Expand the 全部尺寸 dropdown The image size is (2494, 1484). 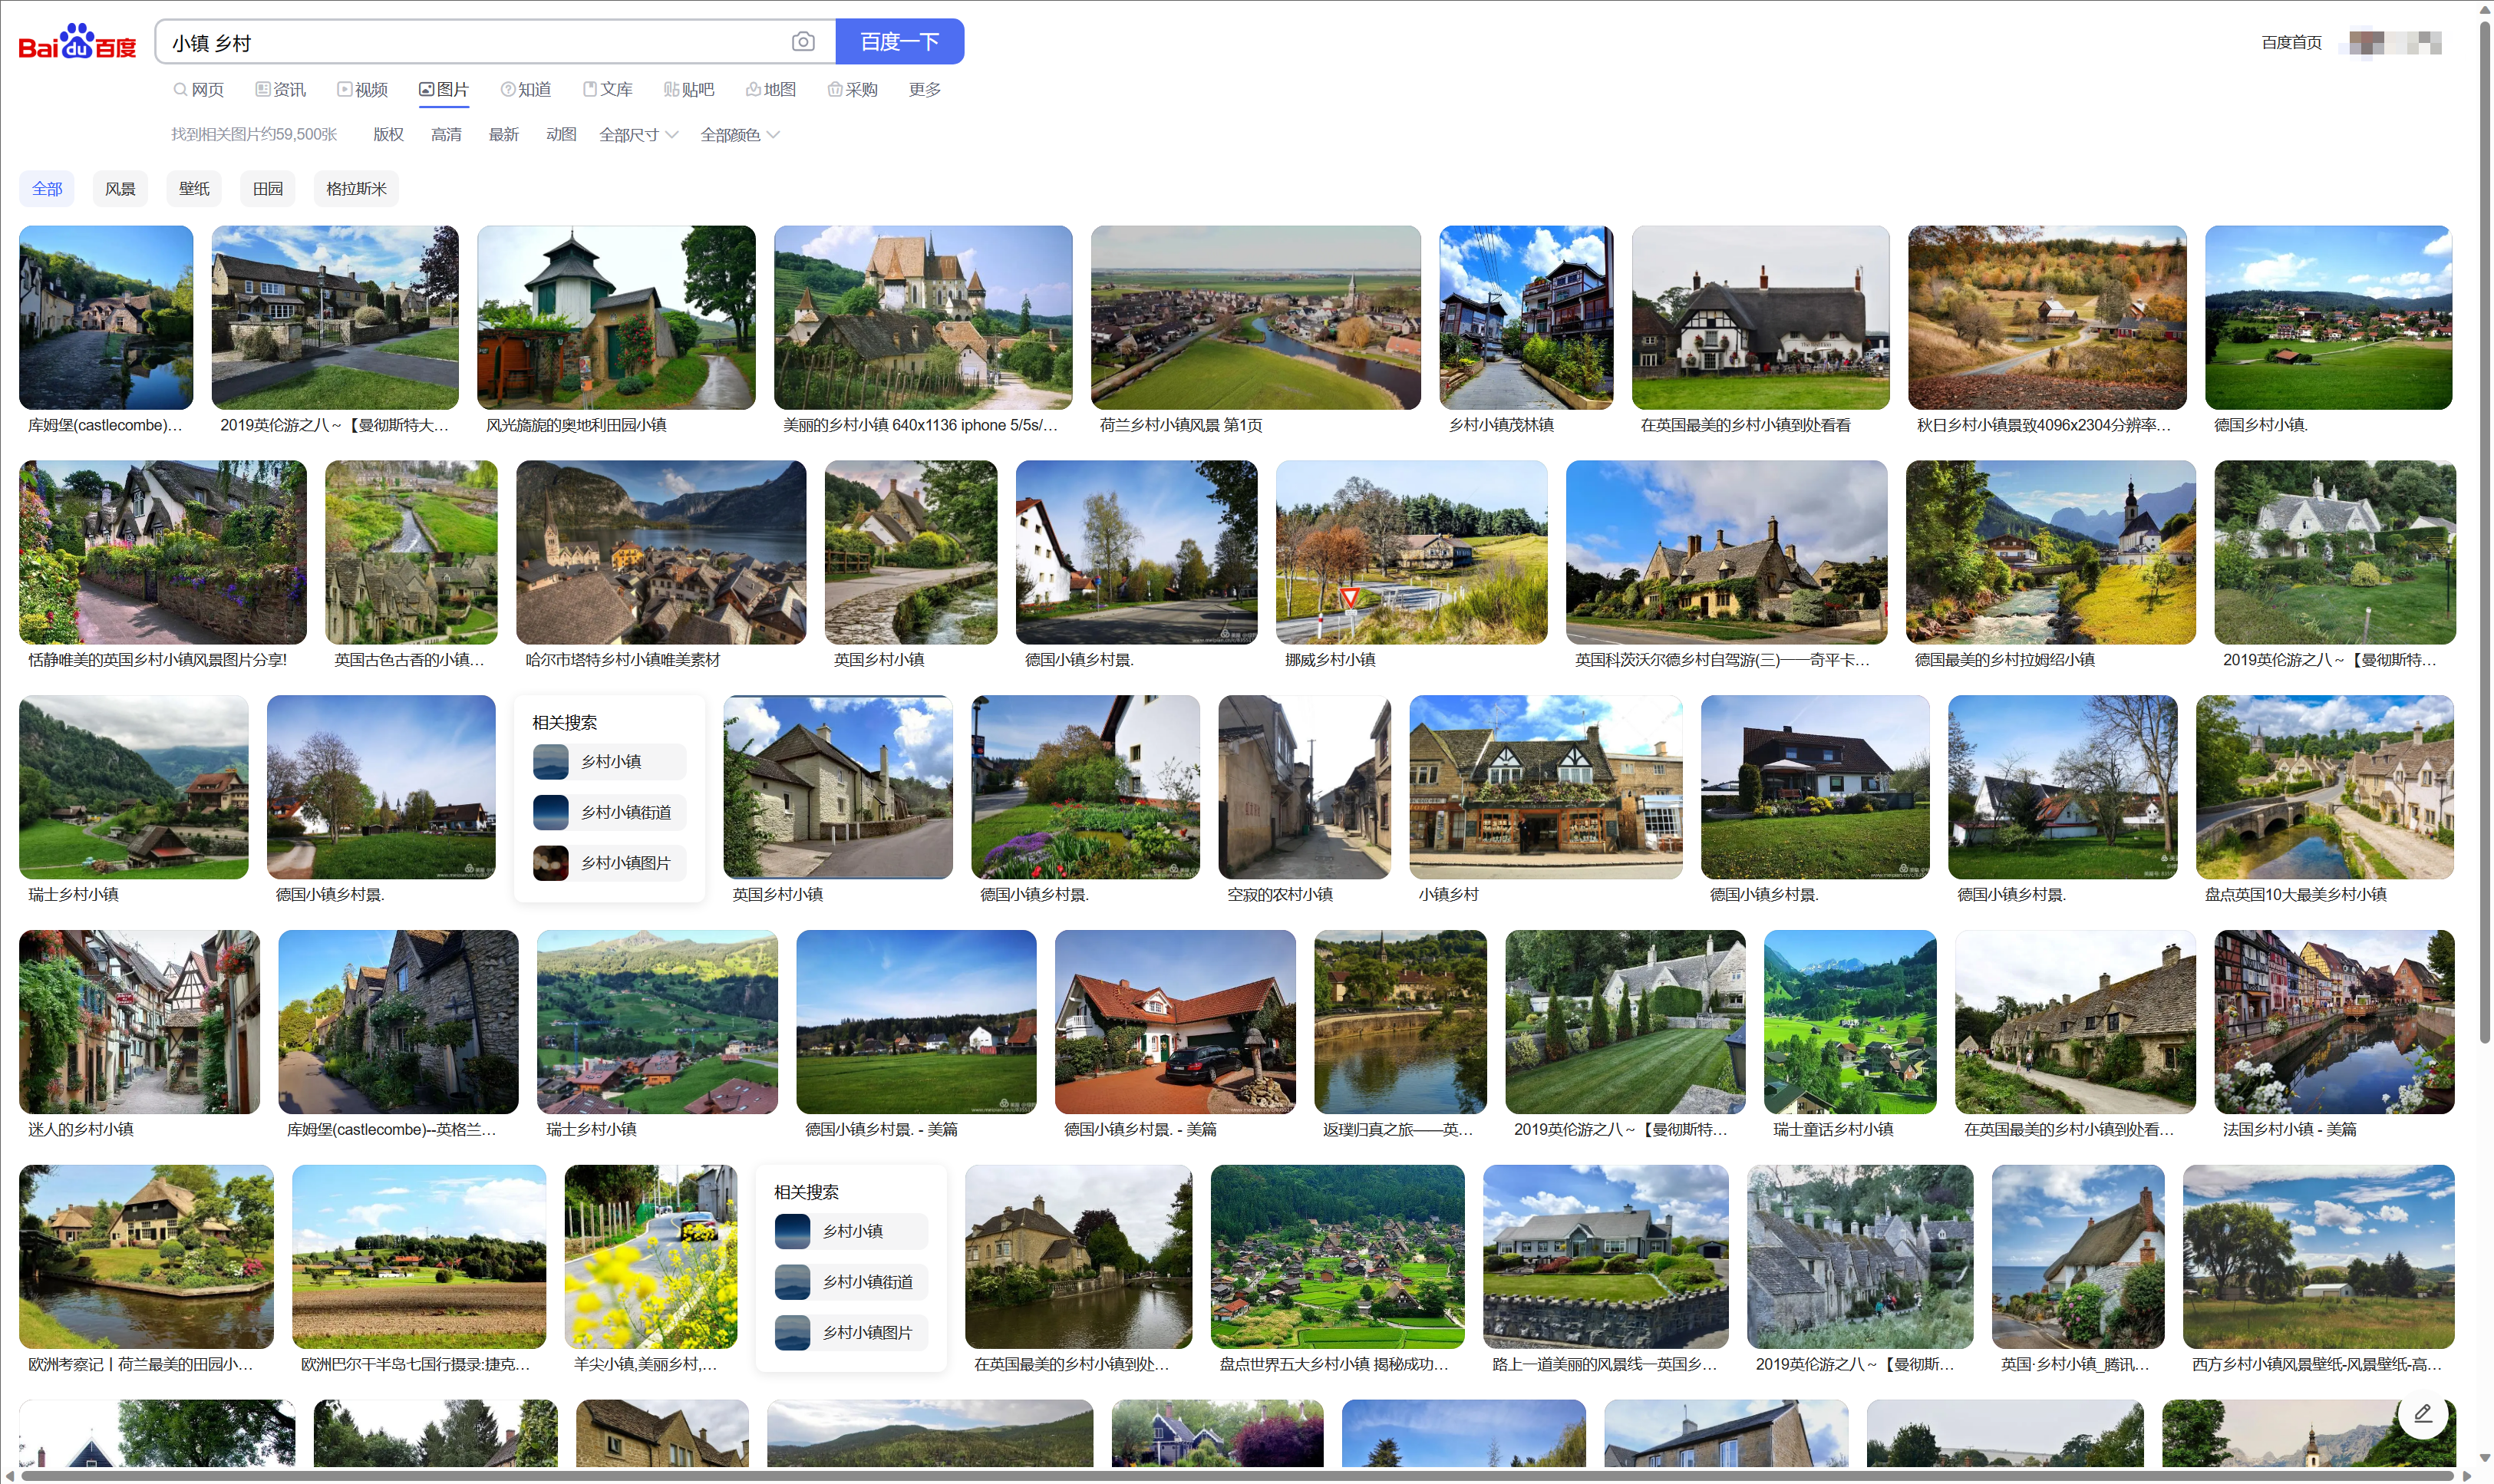coord(638,135)
